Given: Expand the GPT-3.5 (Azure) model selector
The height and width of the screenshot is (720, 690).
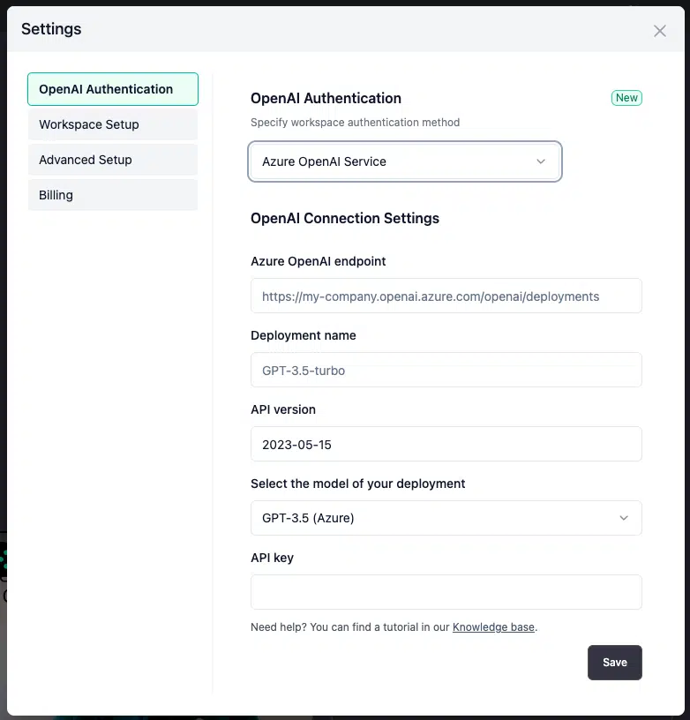Looking at the screenshot, I should (446, 518).
